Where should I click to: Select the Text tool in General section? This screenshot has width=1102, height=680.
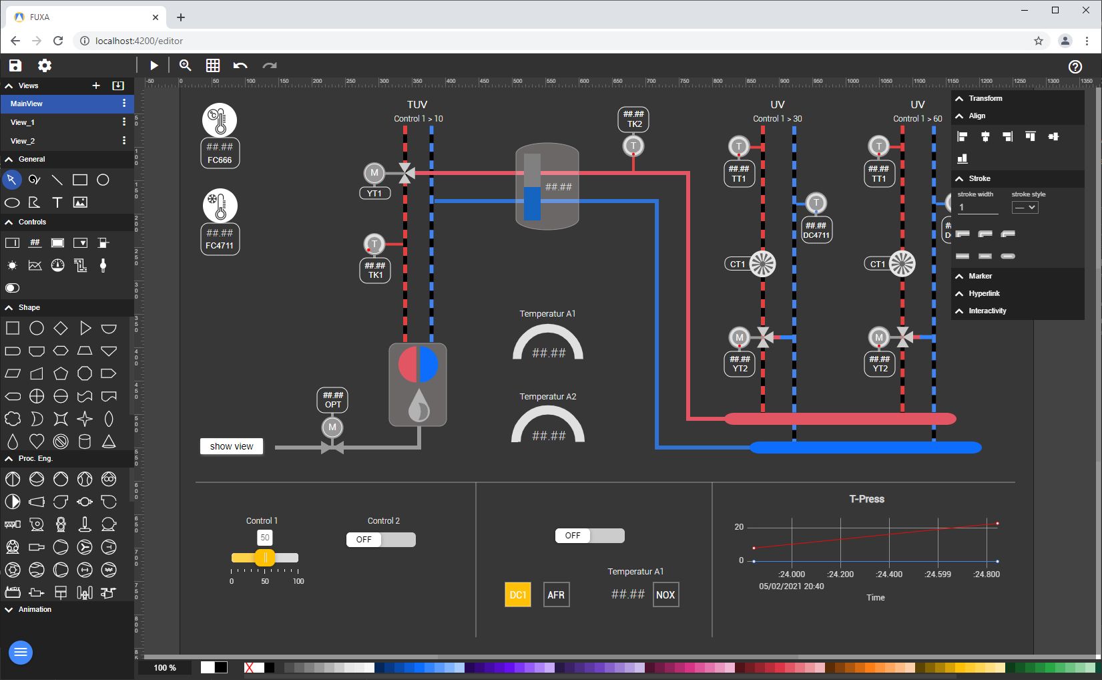point(57,202)
